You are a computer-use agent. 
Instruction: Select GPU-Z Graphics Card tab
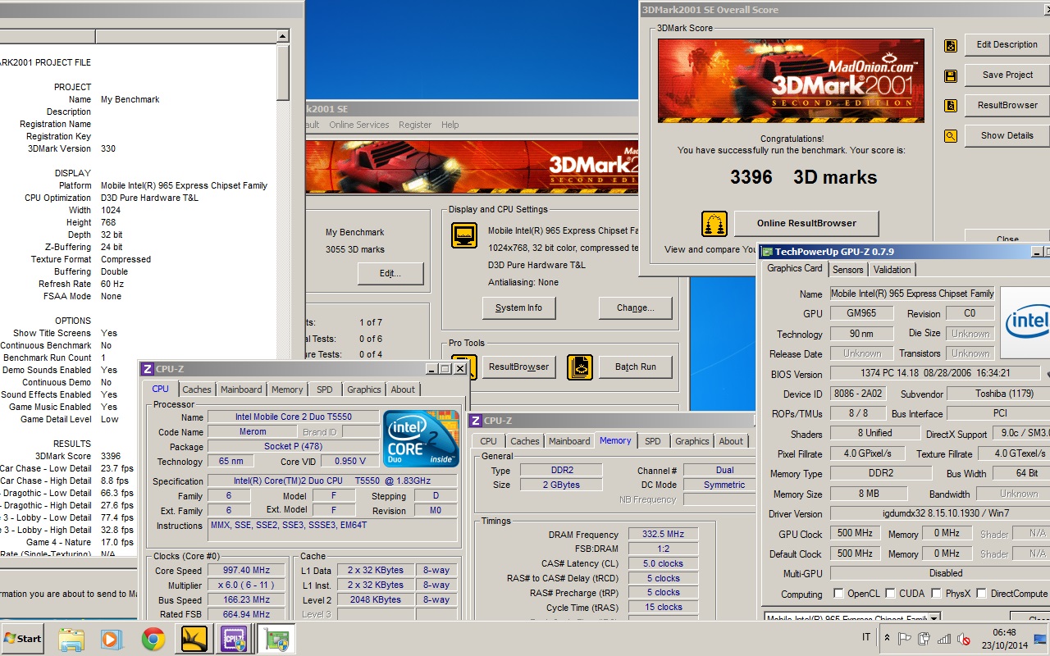(794, 268)
